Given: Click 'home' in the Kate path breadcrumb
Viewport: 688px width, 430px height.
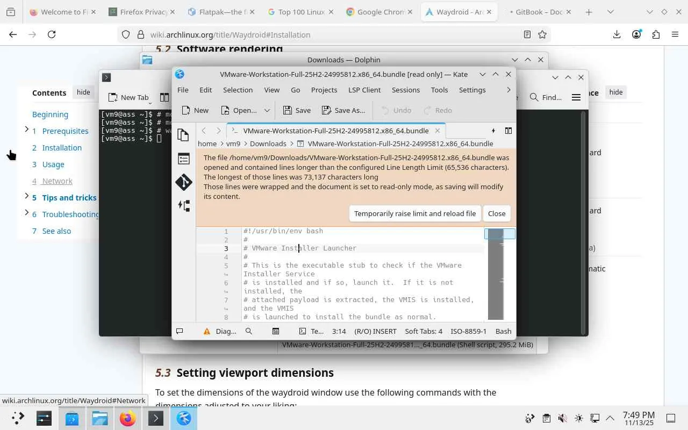Looking at the screenshot, I should [207, 144].
